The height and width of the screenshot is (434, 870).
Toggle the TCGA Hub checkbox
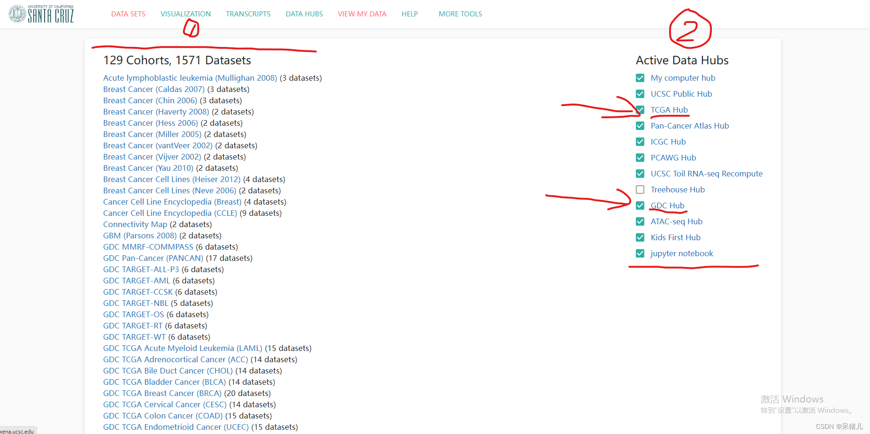pos(640,110)
